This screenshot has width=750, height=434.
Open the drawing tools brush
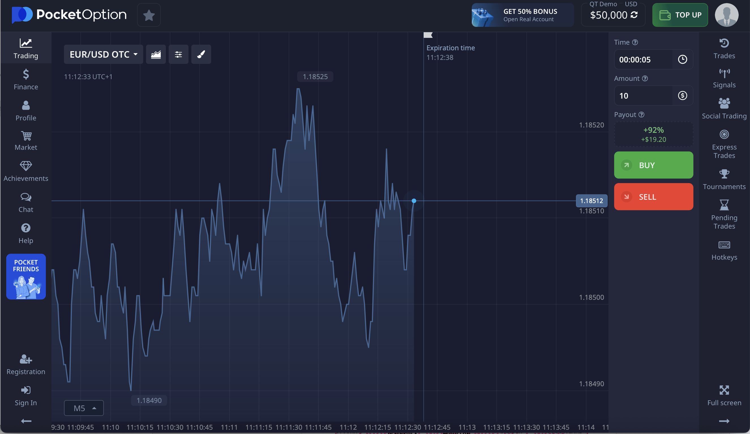click(201, 54)
